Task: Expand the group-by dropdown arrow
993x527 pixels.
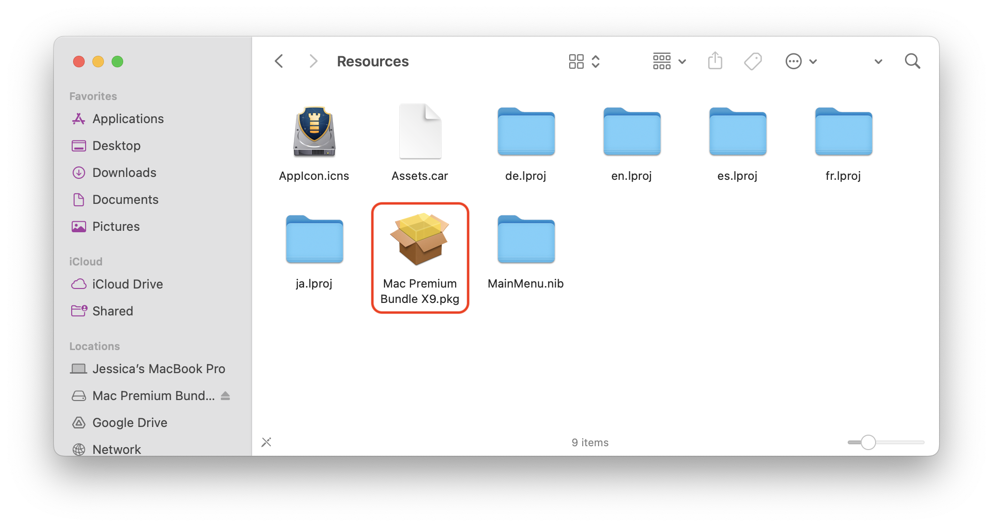Action: 682,62
